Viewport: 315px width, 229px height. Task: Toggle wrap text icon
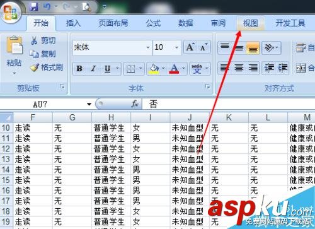click(x=301, y=47)
